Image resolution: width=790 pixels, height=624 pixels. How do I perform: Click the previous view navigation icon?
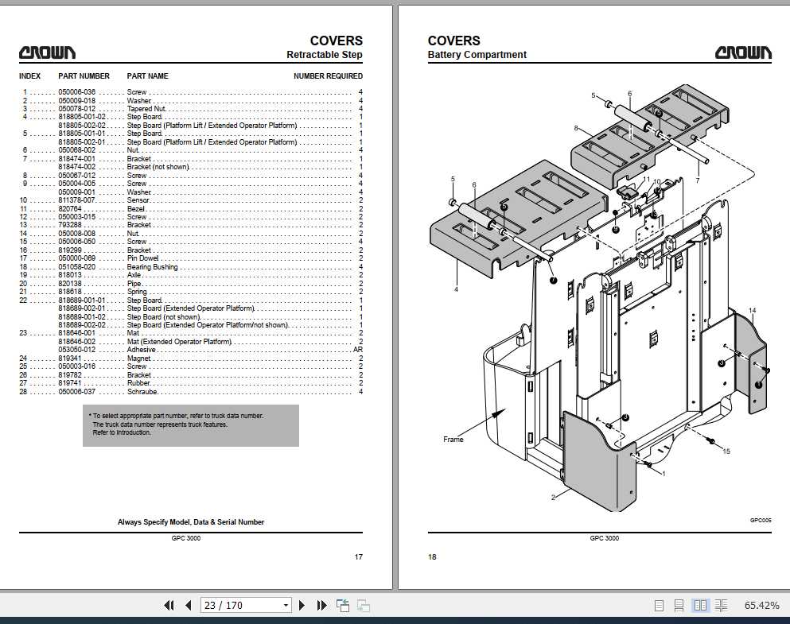click(343, 606)
